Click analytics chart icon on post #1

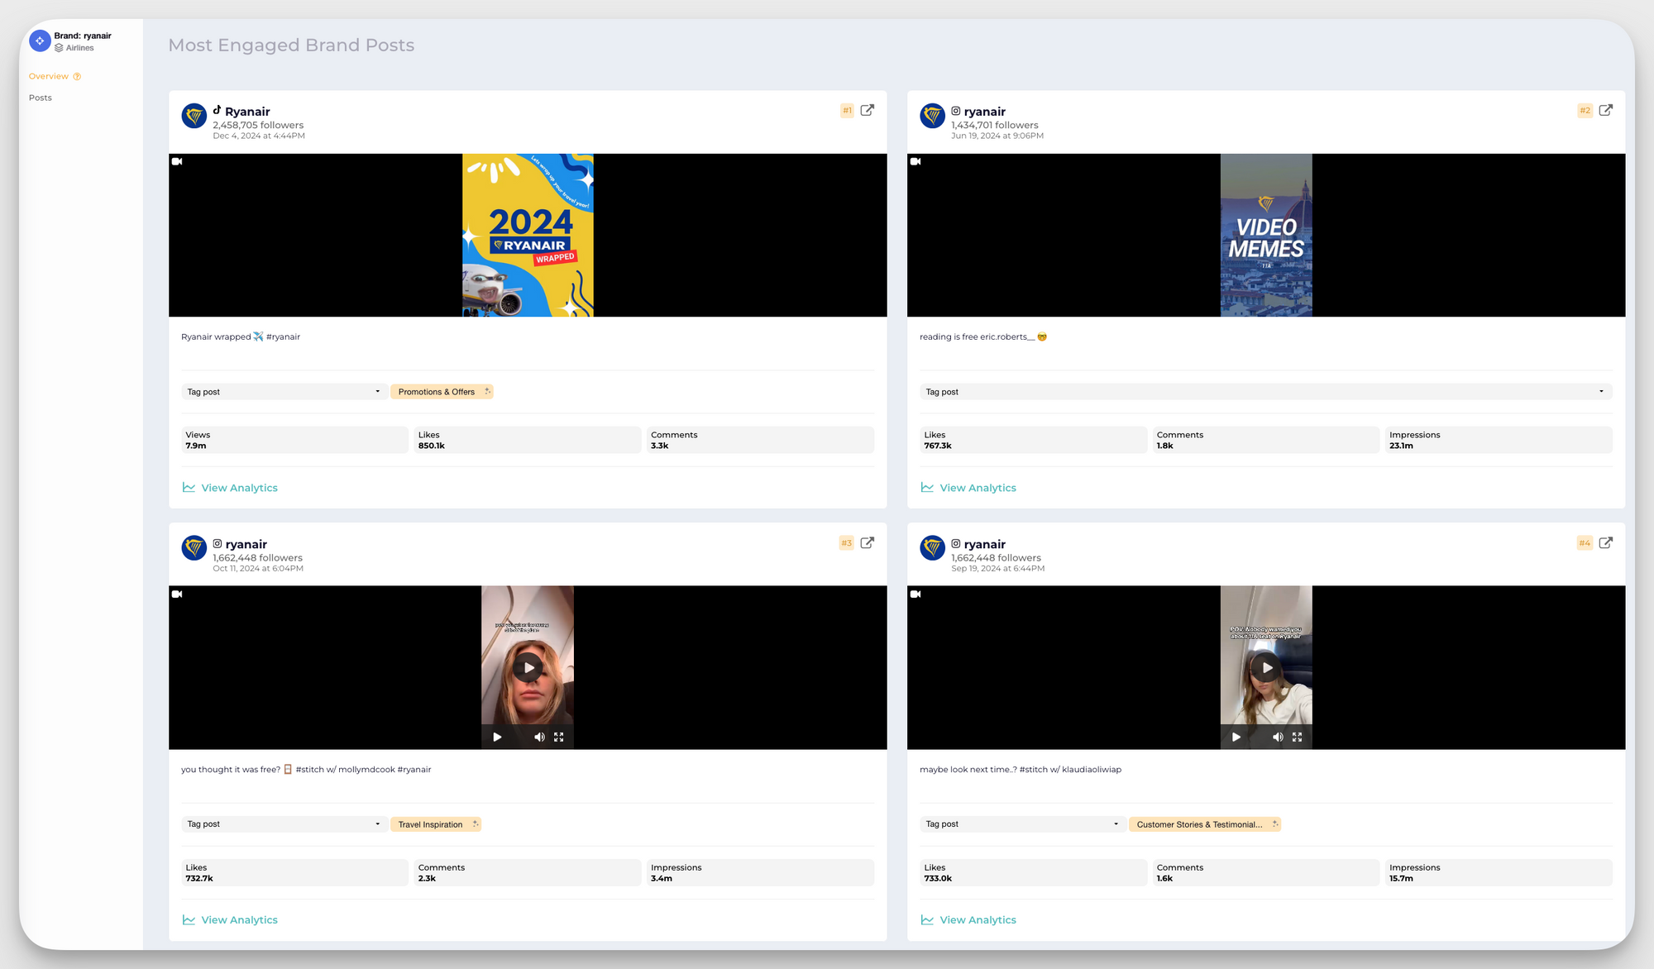pos(189,488)
